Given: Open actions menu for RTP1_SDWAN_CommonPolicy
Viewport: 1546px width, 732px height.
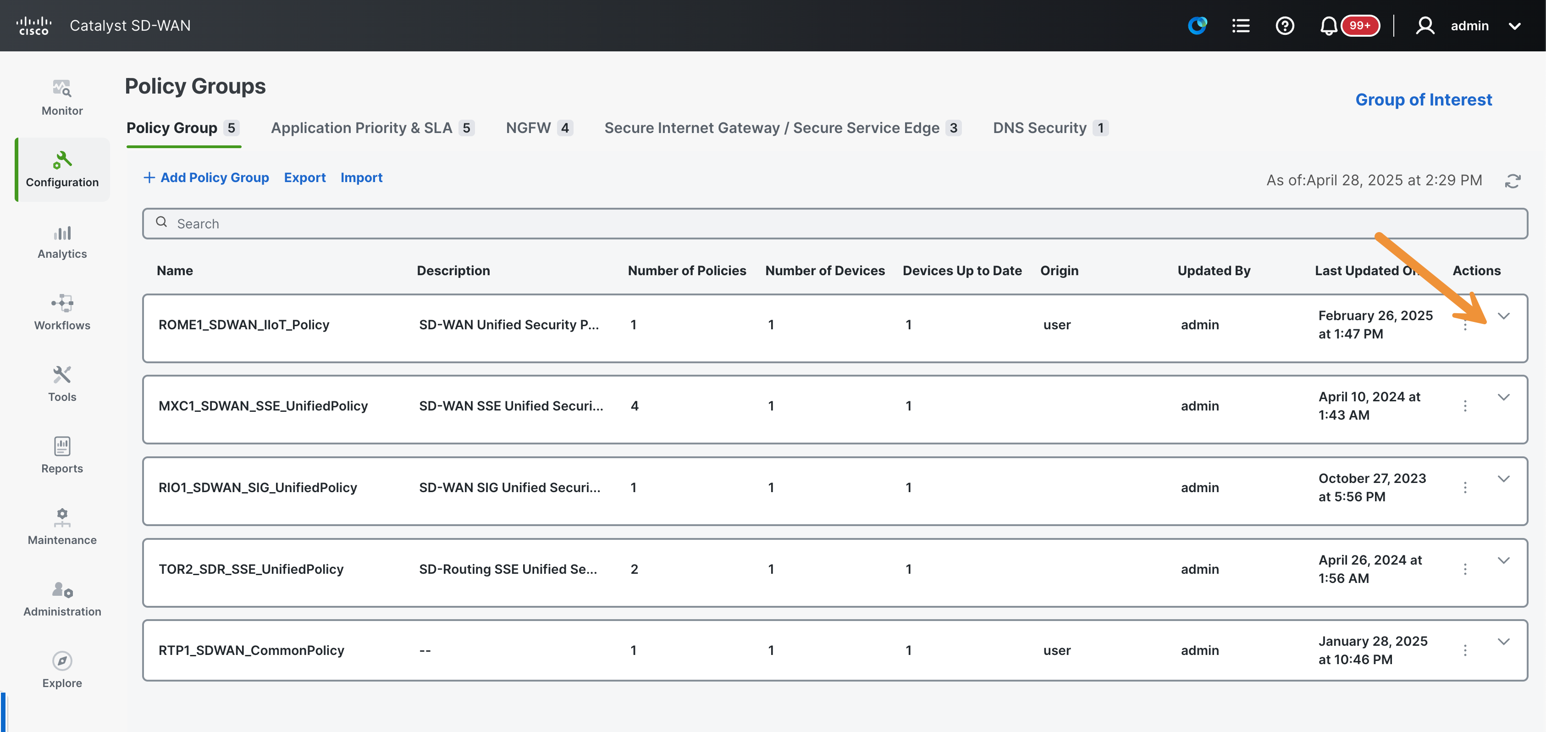Looking at the screenshot, I should (1465, 650).
